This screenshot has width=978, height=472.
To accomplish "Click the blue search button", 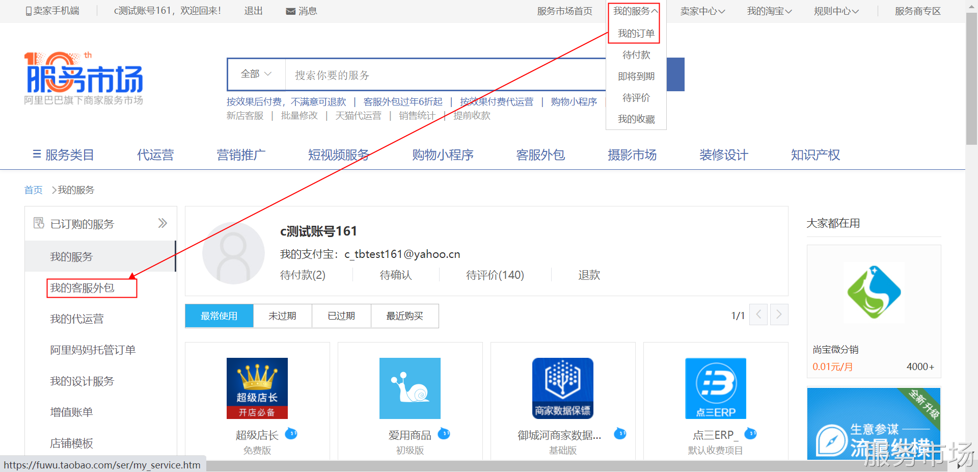I will click(x=675, y=74).
